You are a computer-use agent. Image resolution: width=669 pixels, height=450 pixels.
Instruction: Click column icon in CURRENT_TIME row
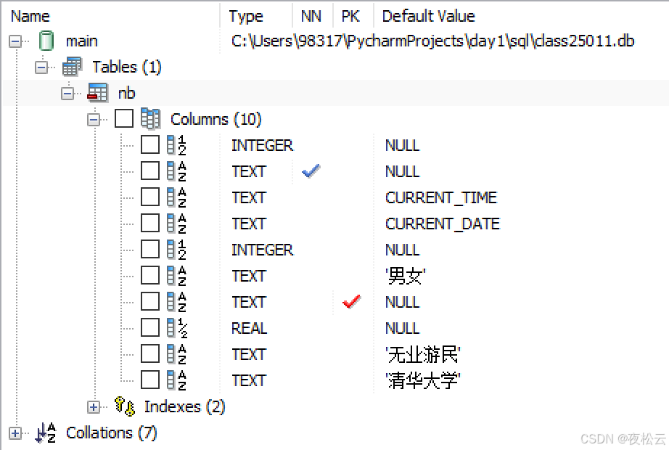(176, 197)
